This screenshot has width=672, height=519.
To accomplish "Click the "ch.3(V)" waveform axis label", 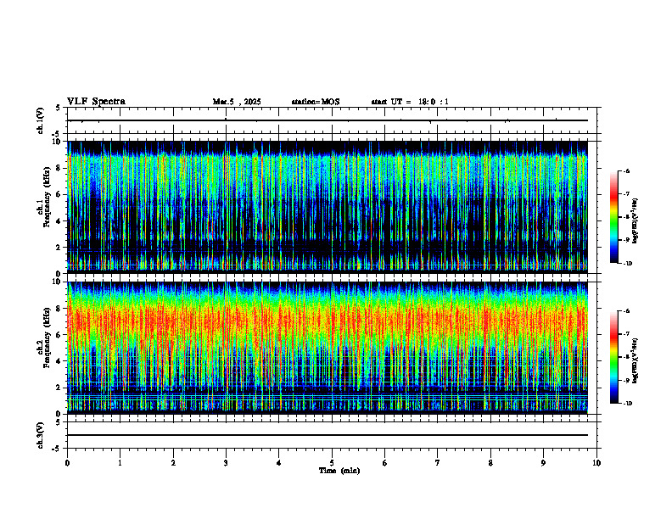I will point(41,435).
